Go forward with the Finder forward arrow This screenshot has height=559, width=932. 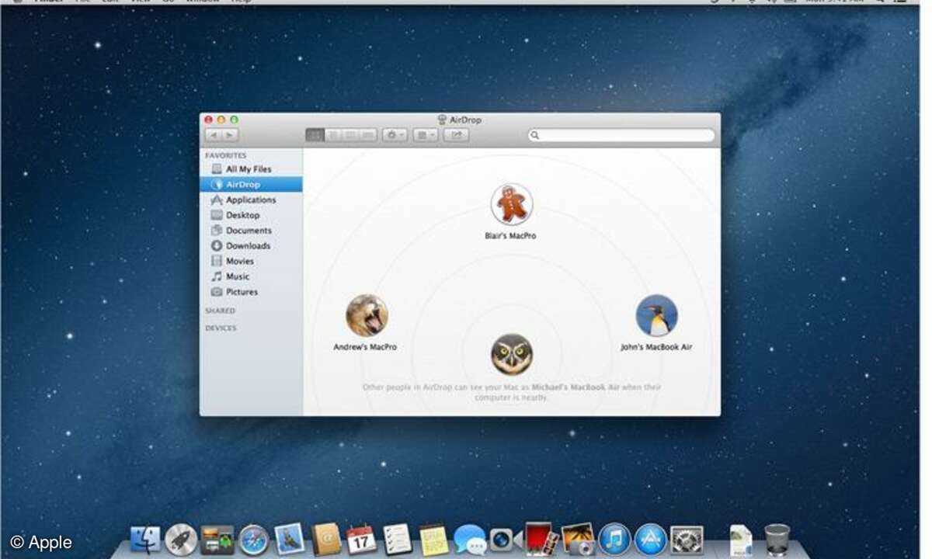[x=229, y=135]
